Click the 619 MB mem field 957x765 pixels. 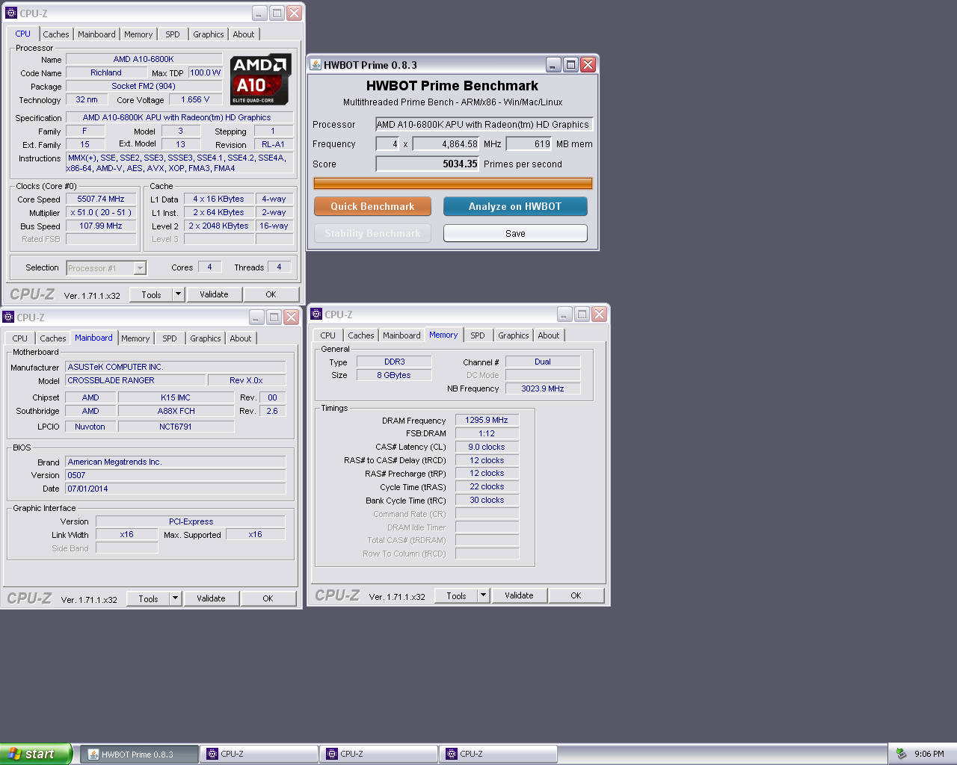click(x=529, y=144)
